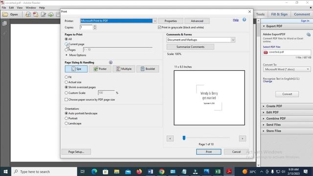Select the Current page radio button

pyautogui.click(x=67, y=44)
